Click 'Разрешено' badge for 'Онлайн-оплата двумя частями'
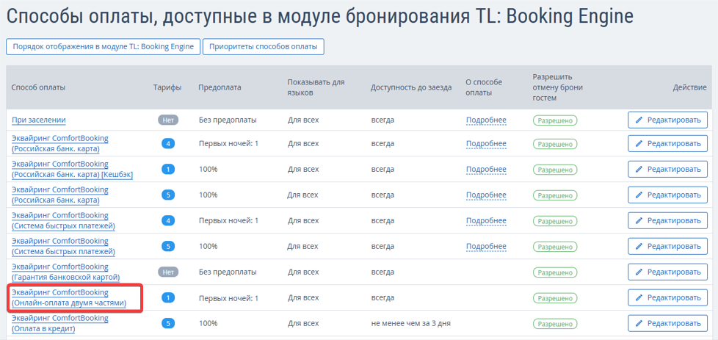 click(x=555, y=298)
